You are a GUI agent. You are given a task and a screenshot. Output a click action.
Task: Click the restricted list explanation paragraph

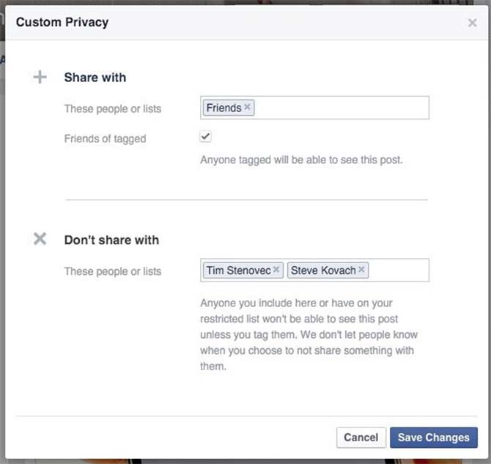tap(309, 335)
